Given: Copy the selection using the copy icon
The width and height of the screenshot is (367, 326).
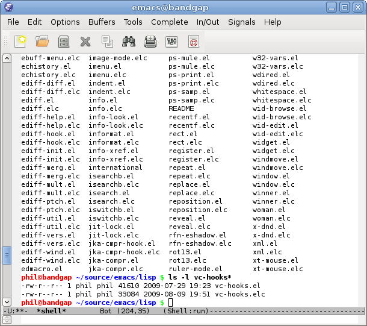Looking at the screenshot, I should tap(107, 42).
